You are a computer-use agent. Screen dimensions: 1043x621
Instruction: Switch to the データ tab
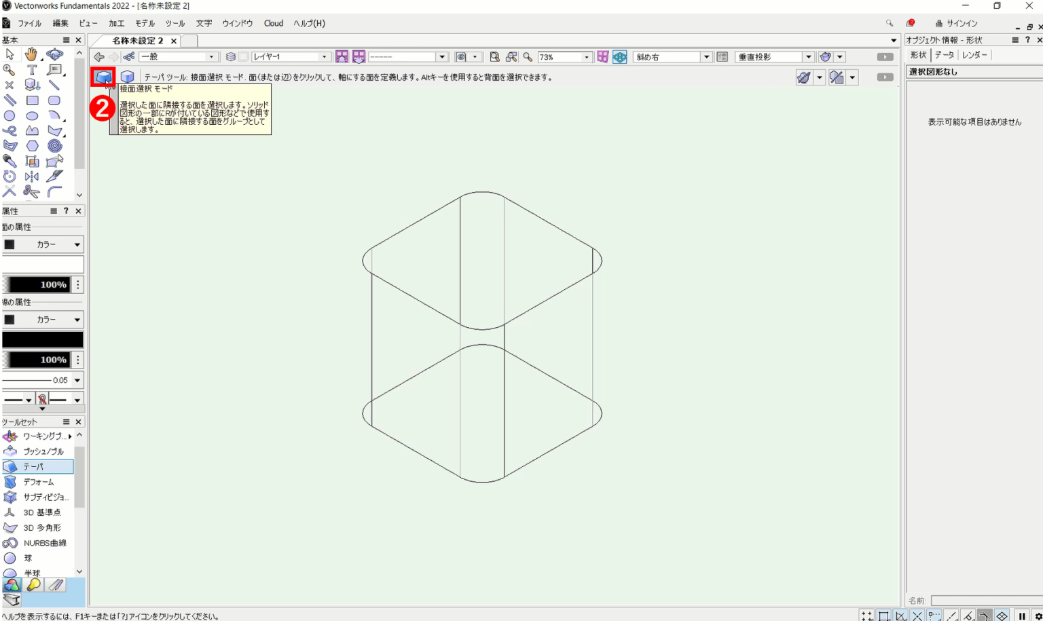pos(944,55)
